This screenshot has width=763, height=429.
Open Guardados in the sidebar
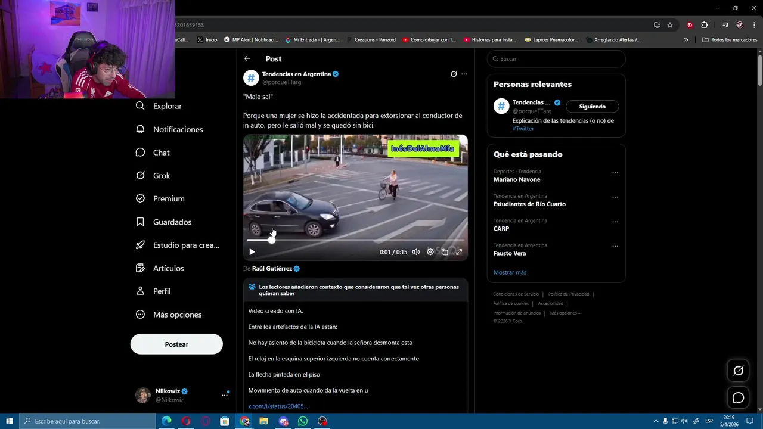click(165, 222)
